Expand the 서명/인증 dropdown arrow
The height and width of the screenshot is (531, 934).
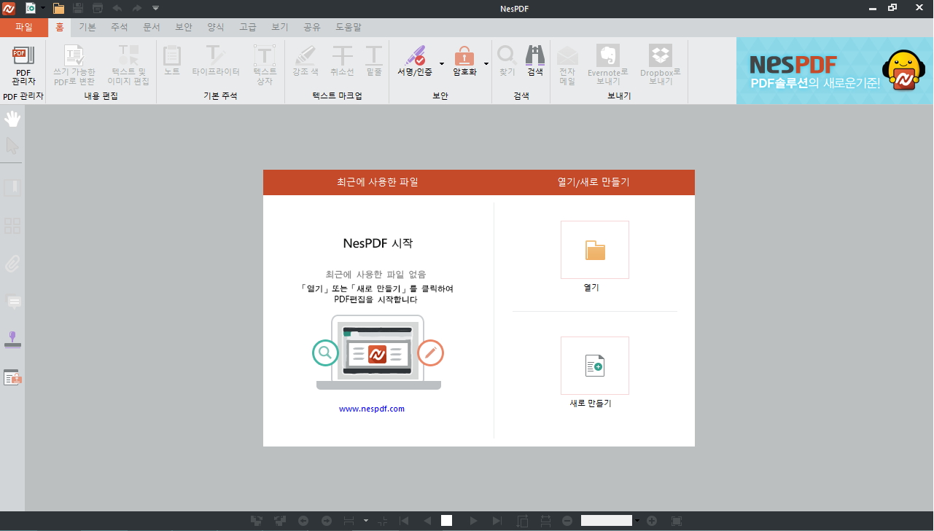click(x=441, y=63)
